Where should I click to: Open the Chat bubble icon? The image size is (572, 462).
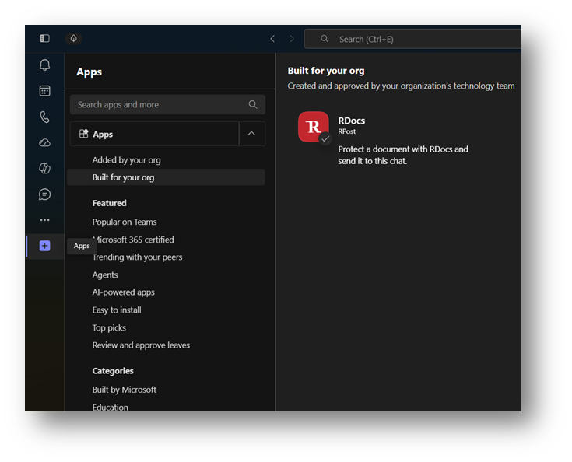45,194
